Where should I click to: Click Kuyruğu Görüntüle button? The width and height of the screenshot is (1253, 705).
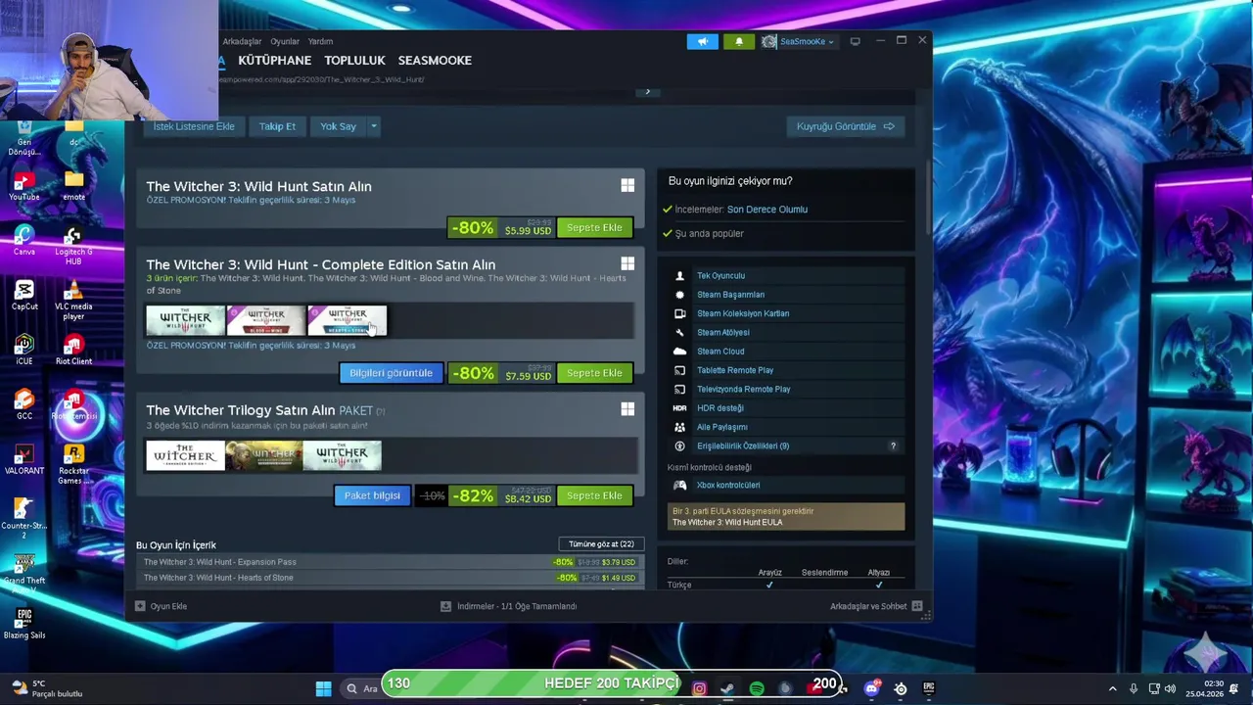pos(845,126)
